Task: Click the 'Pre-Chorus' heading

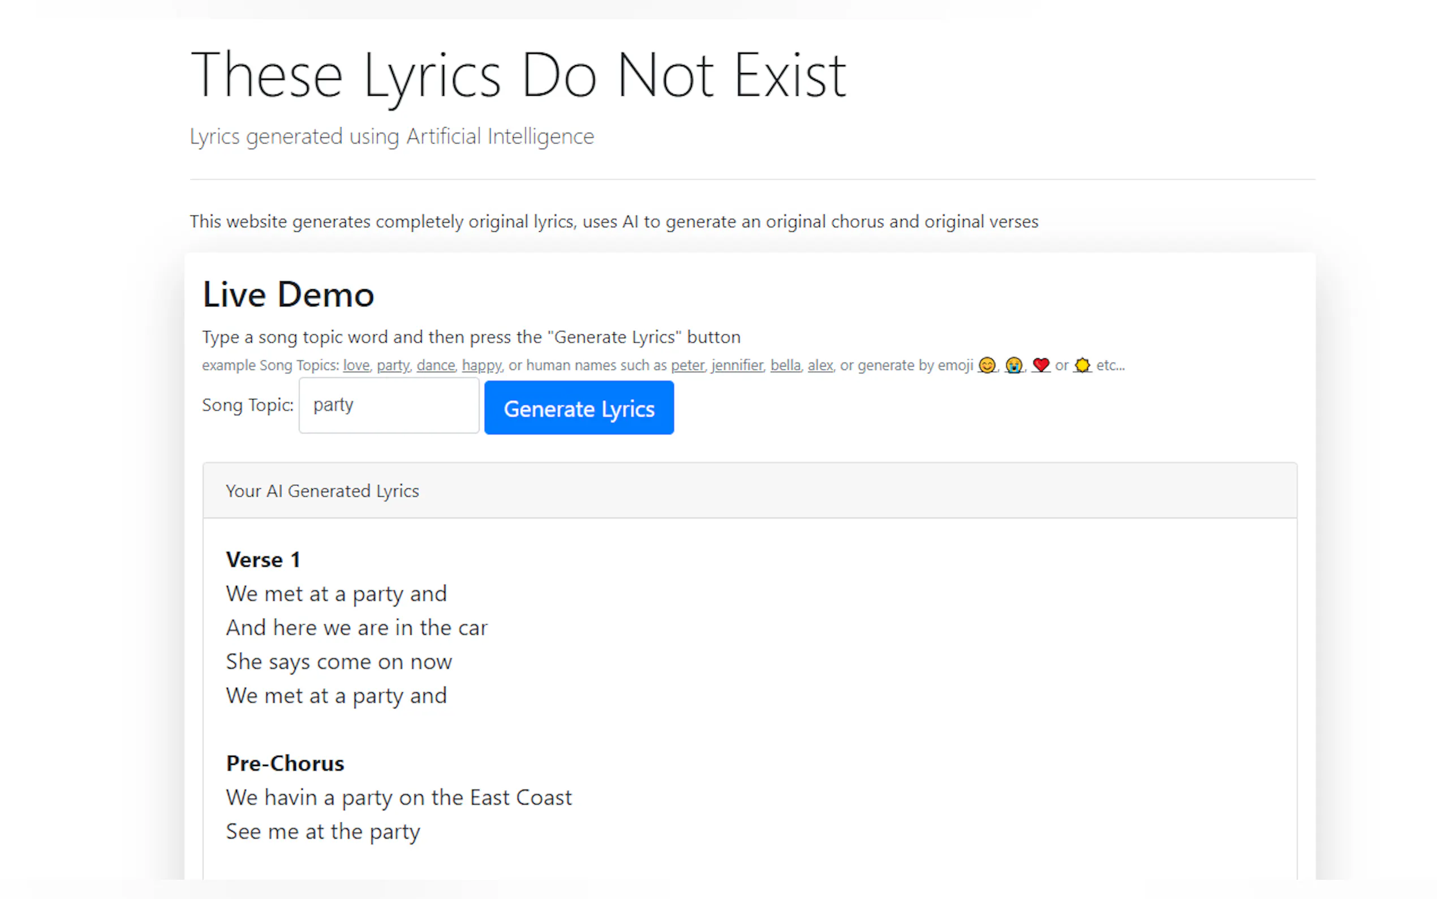Action: point(285,764)
